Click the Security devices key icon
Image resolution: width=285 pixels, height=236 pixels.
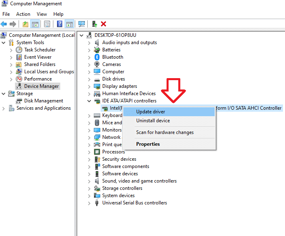point(97,159)
